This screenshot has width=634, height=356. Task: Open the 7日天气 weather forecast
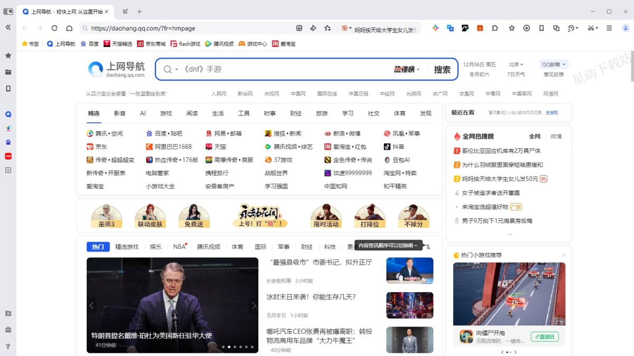pos(516,74)
